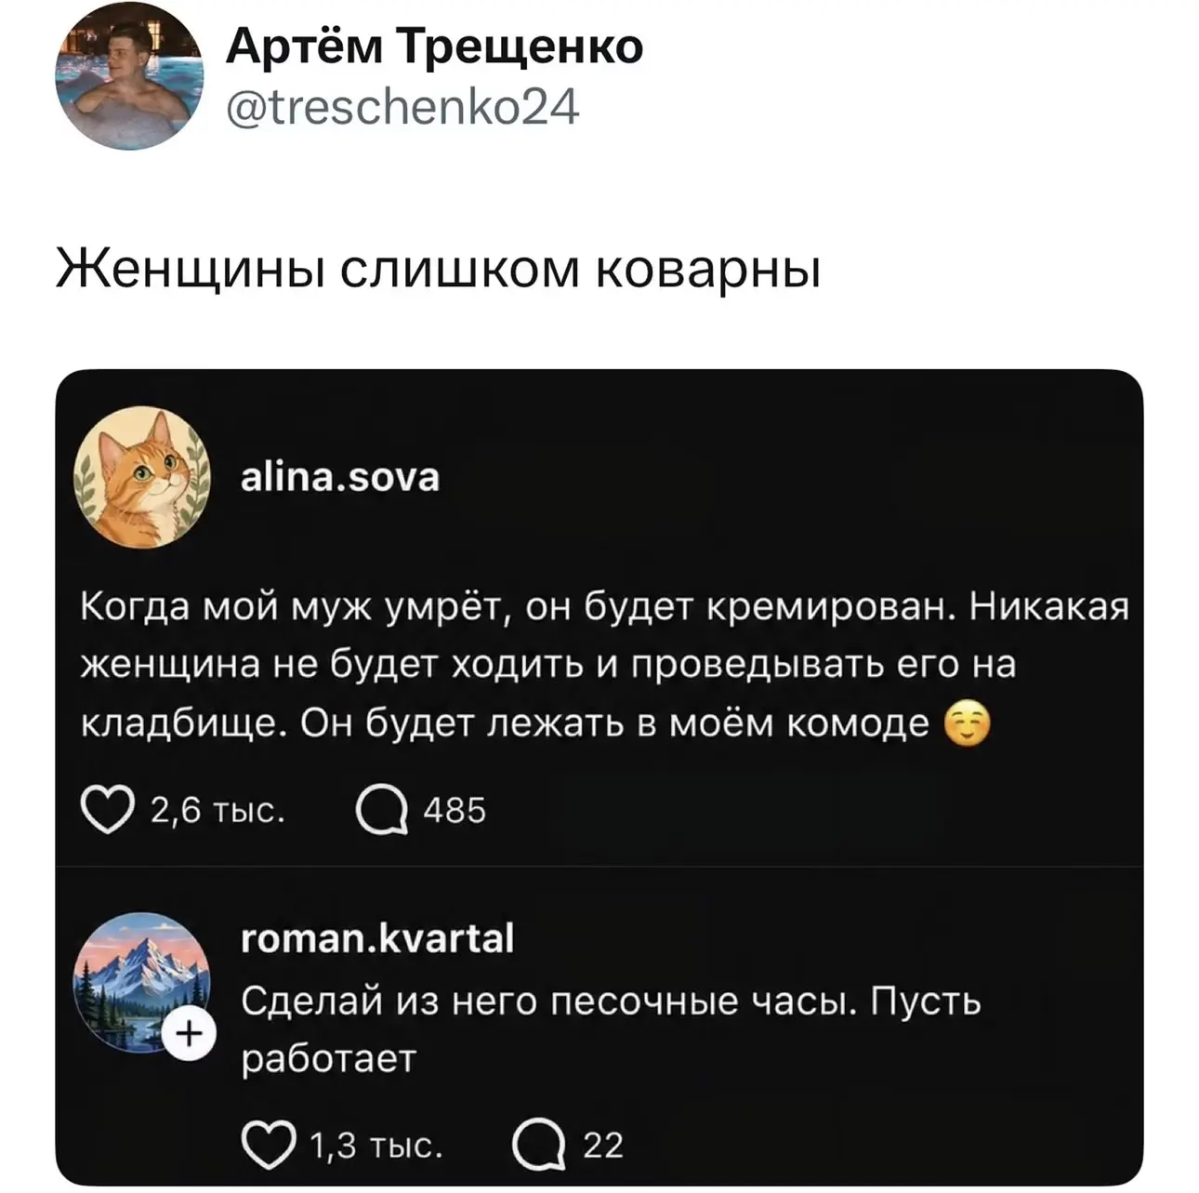The image size is (1199, 1193).
Task: Click the roman.kvartal username
Action: tap(377, 938)
